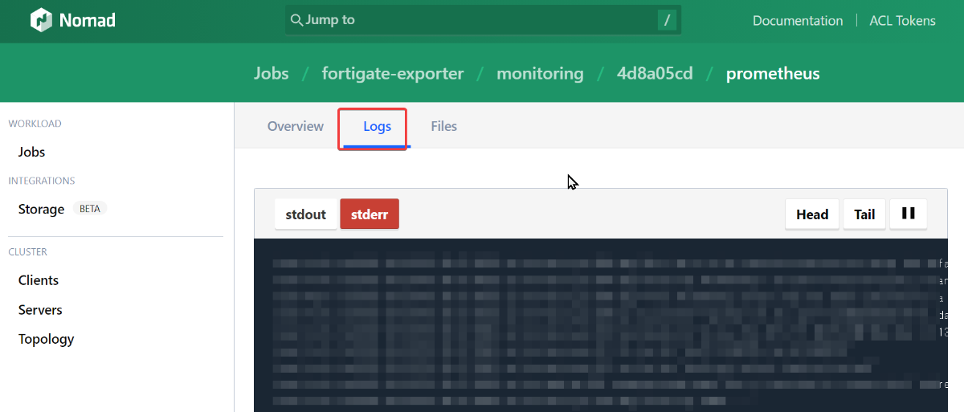
Task: Switch to the Files tab
Action: coord(443,126)
